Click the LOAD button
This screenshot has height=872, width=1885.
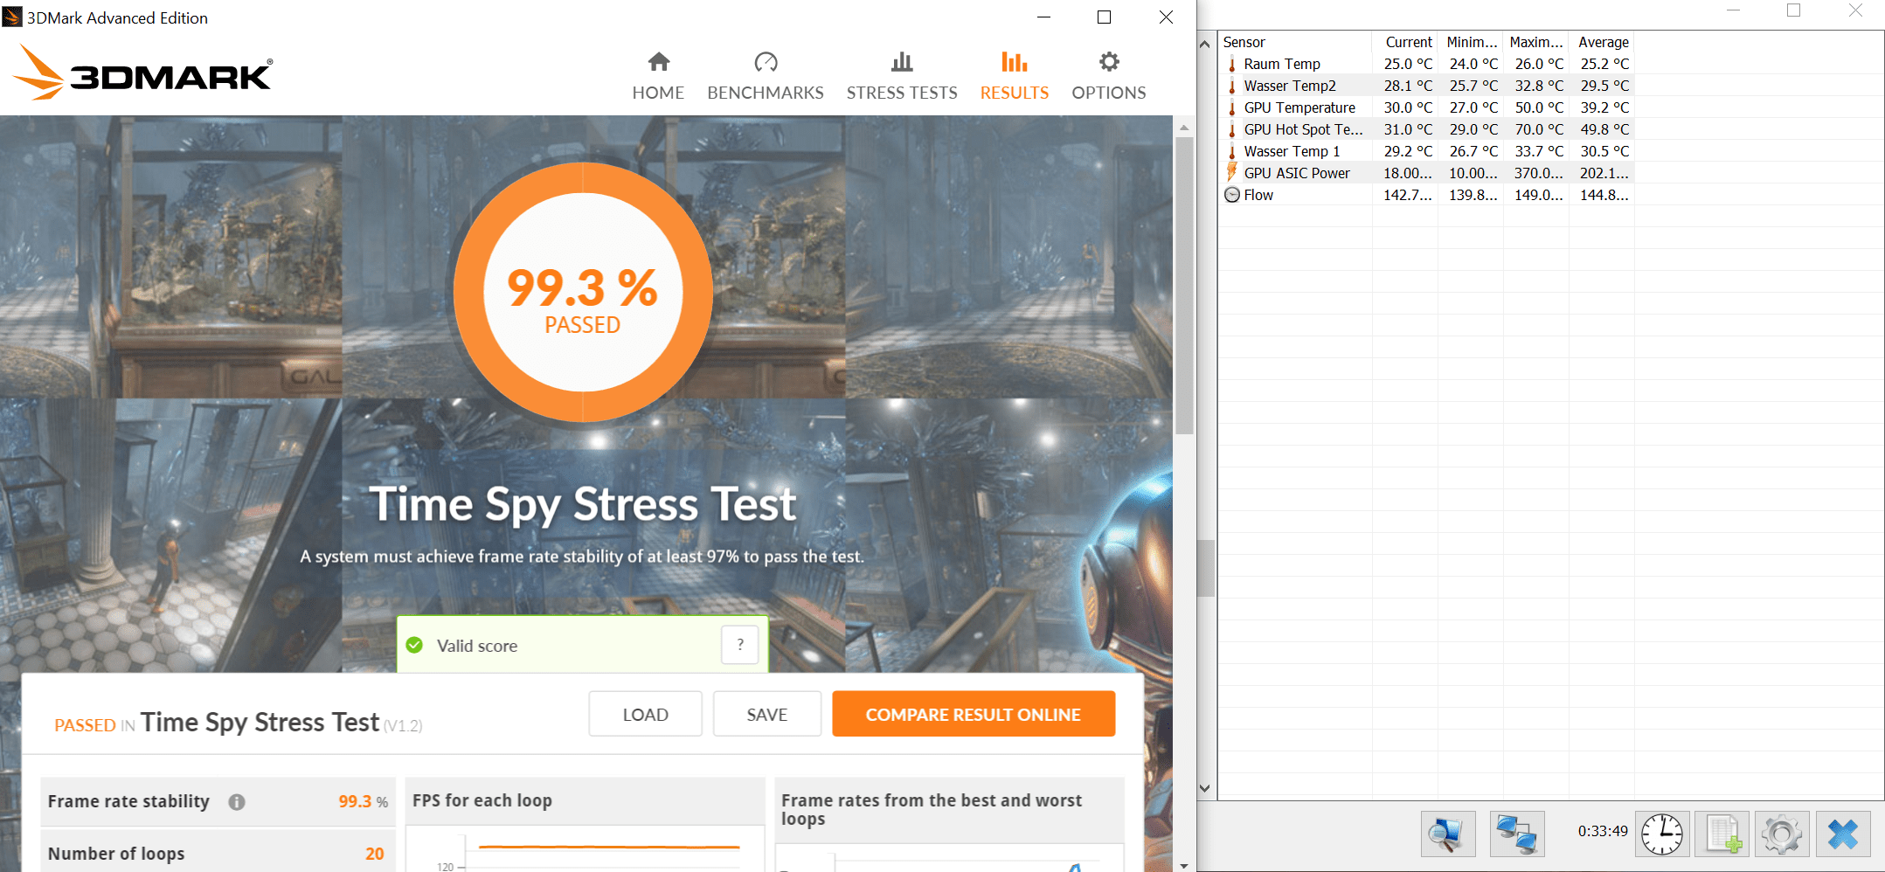click(645, 714)
